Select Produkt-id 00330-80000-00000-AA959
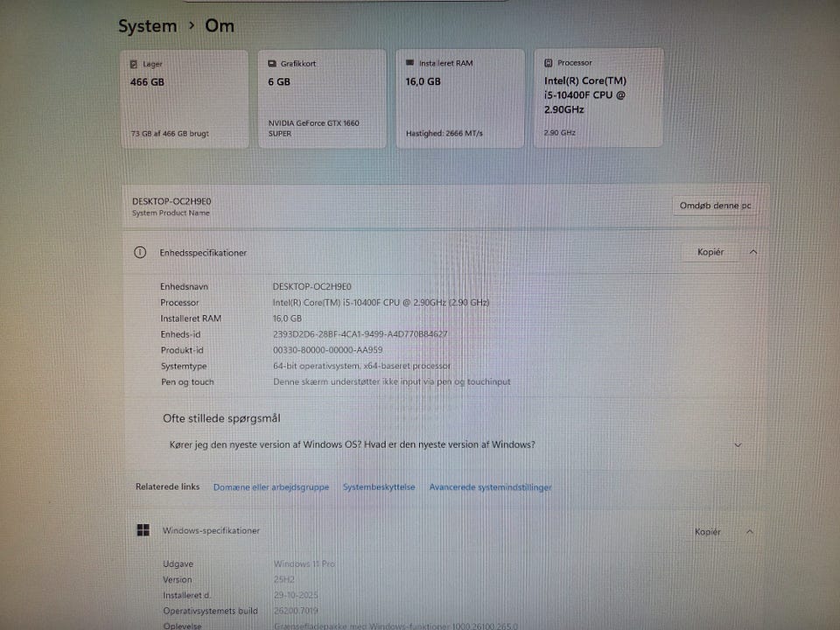The image size is (840, 630). pos(328,350)
